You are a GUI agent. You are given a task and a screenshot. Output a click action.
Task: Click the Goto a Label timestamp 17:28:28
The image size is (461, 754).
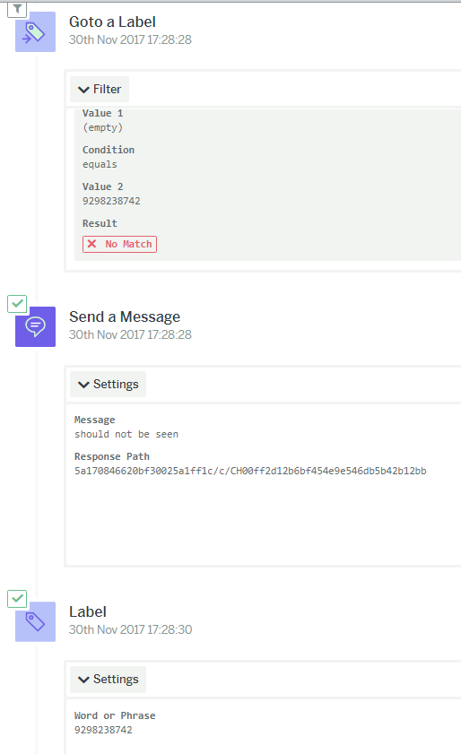pos(170,39)
